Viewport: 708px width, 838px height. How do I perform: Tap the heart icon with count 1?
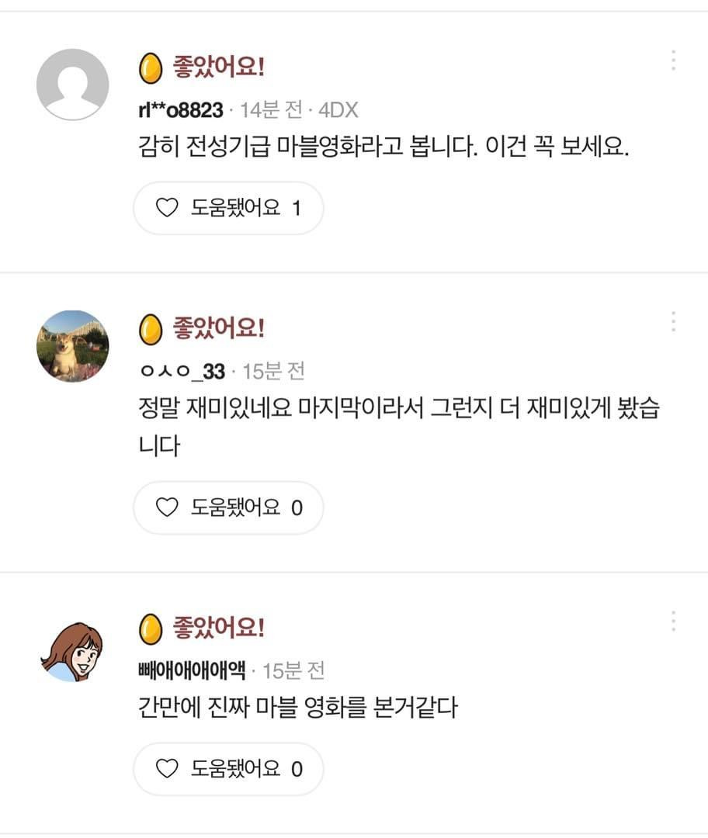click(x=167, y=207)
